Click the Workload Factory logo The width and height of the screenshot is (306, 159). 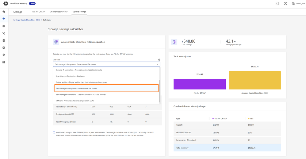tap(6, 4)
